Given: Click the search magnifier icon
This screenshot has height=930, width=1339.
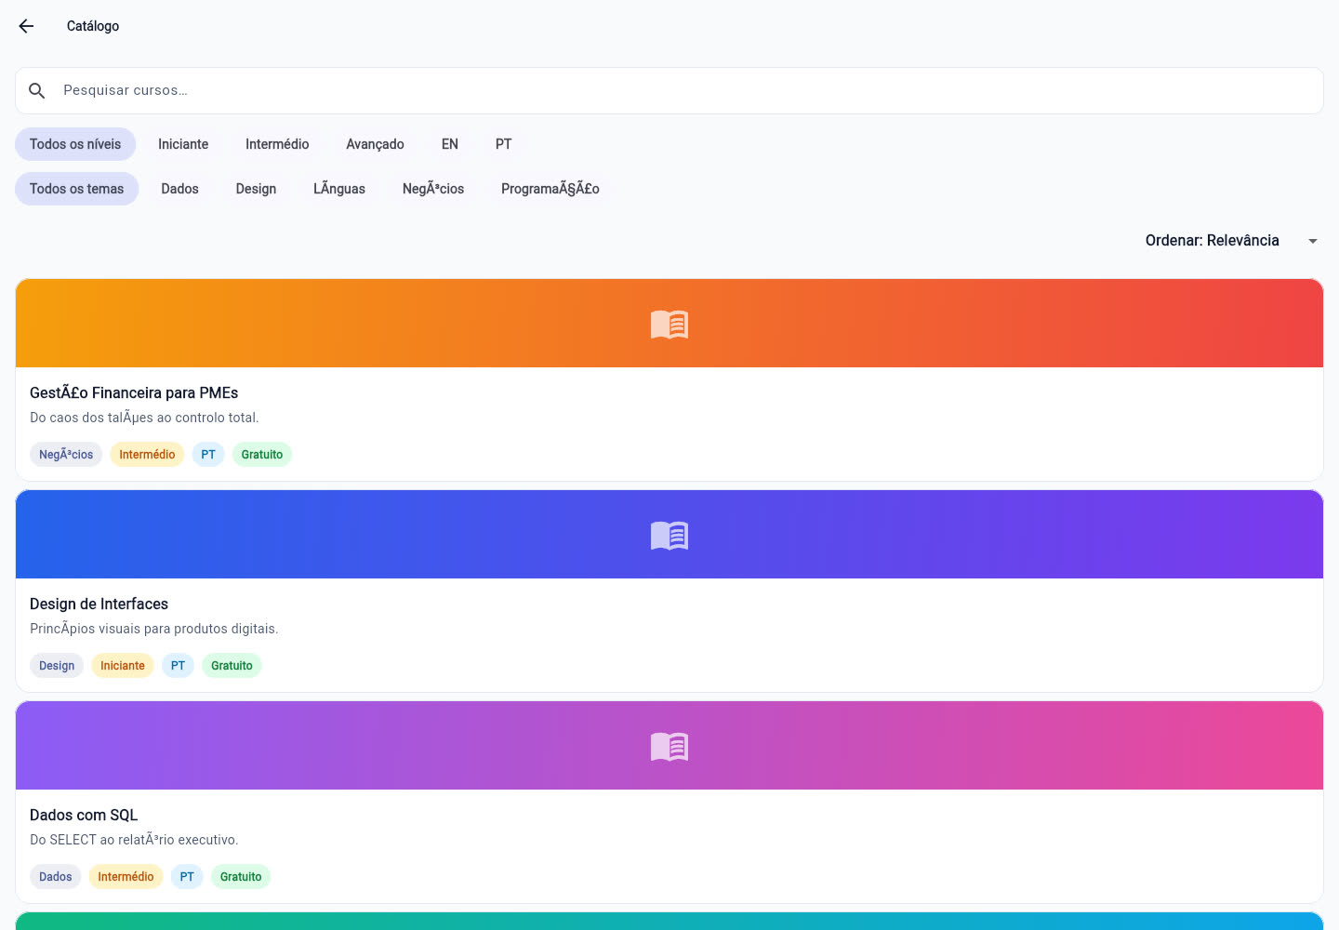Looking at the screenshot, I should coord(37,90).
